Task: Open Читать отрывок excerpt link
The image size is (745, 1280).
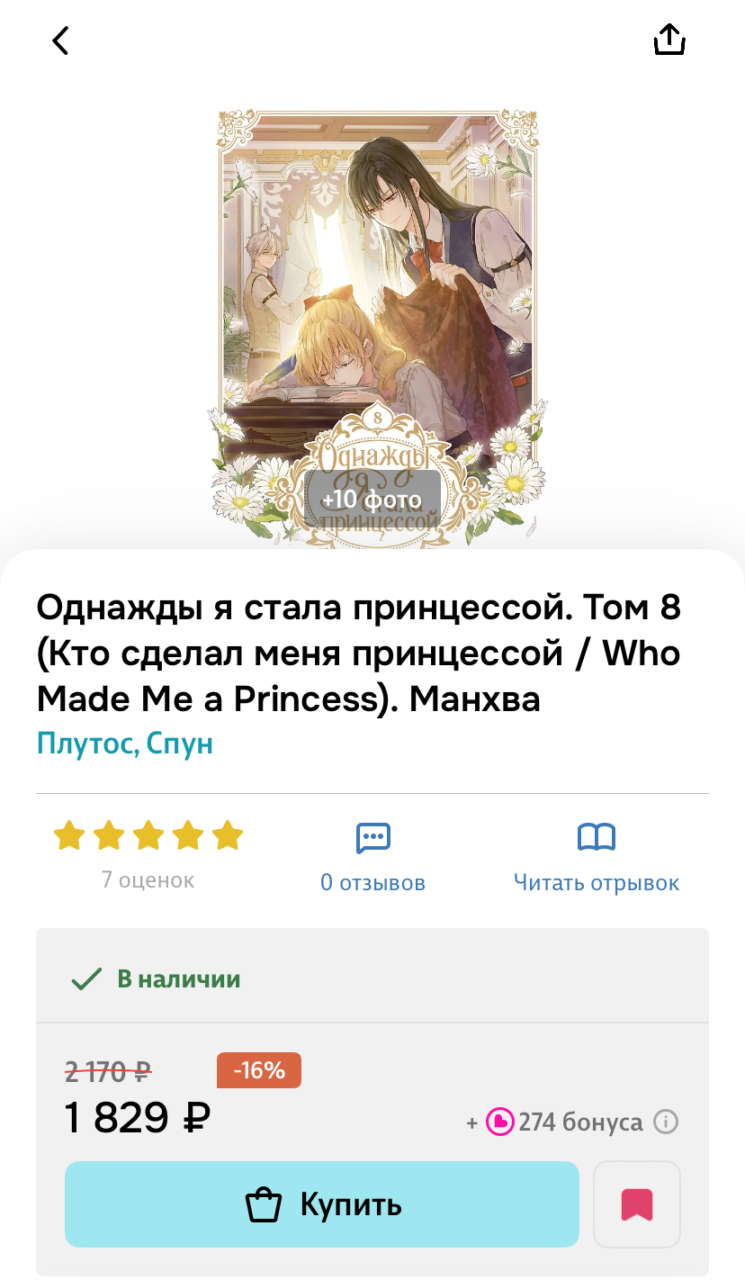Action: tap(597, 883)
